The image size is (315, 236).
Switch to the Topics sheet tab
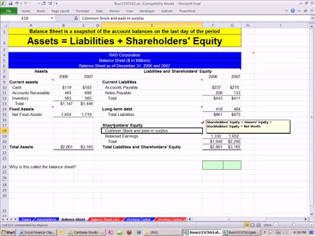[26, 219]
